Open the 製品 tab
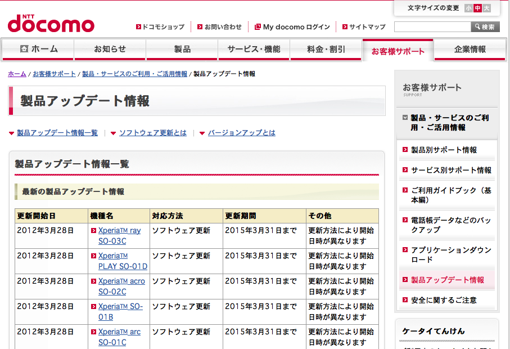This screenshot has height=349, width=510. 182,50
